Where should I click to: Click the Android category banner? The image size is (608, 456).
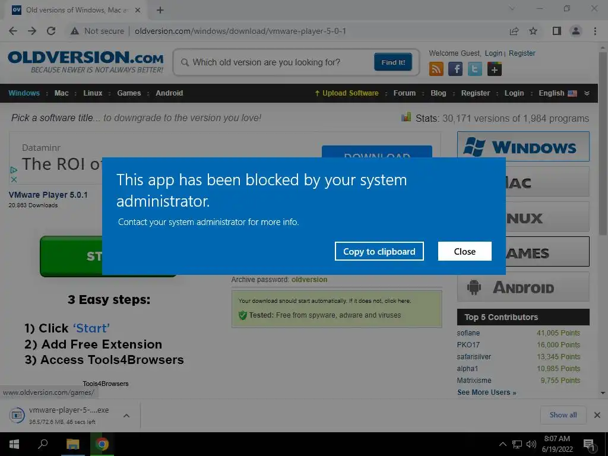523,287
